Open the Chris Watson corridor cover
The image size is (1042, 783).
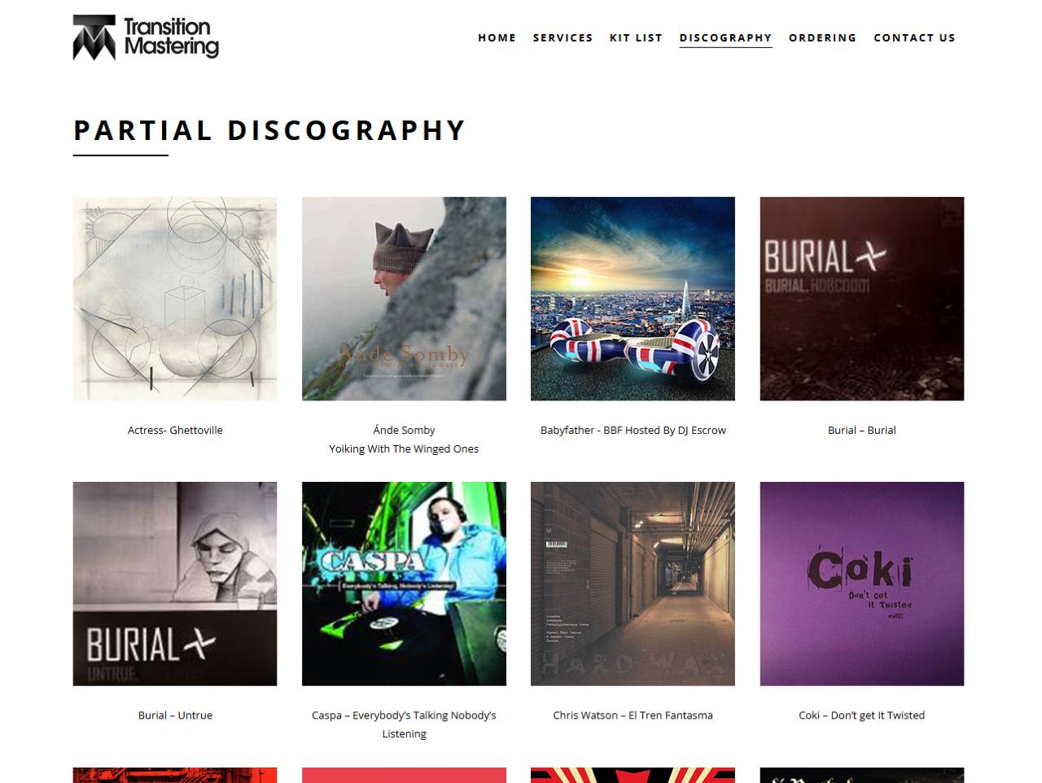[x=633, y=584]
